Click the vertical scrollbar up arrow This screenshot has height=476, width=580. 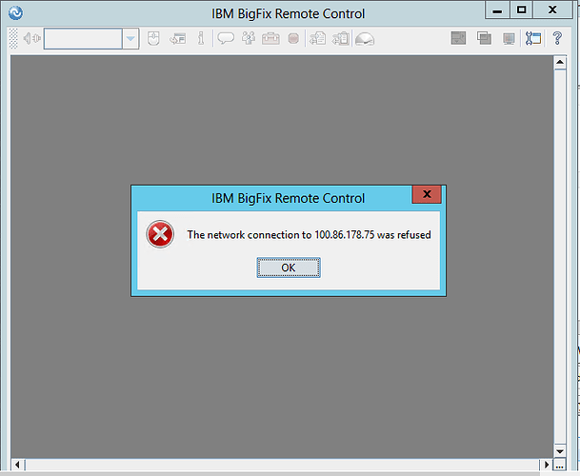click(560, 62)
